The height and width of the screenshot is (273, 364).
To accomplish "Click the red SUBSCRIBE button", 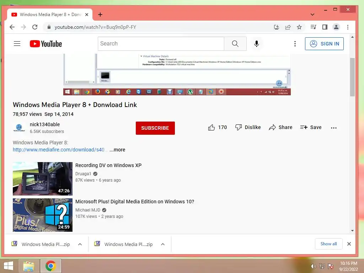I will point(155,128).
